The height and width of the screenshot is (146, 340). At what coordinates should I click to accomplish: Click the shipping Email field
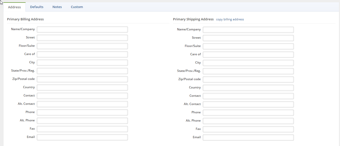248,137
